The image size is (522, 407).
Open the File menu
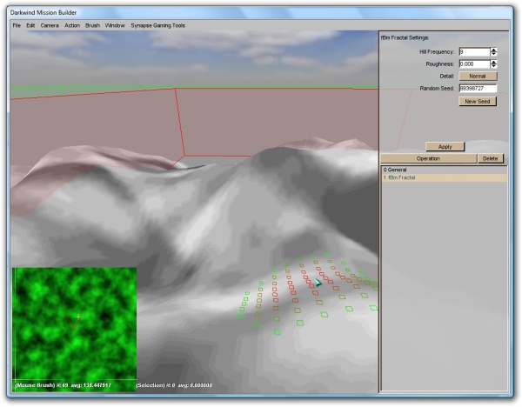(x=17, y=26)
